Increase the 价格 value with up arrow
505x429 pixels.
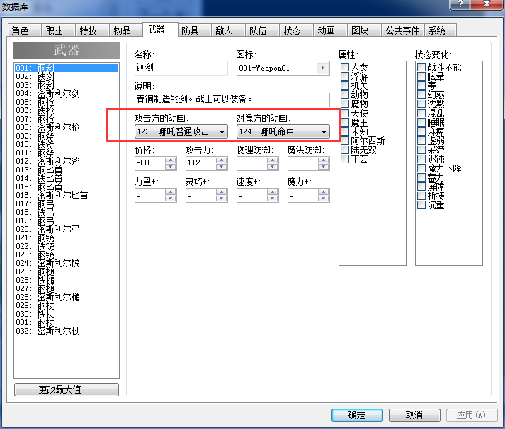171,160
